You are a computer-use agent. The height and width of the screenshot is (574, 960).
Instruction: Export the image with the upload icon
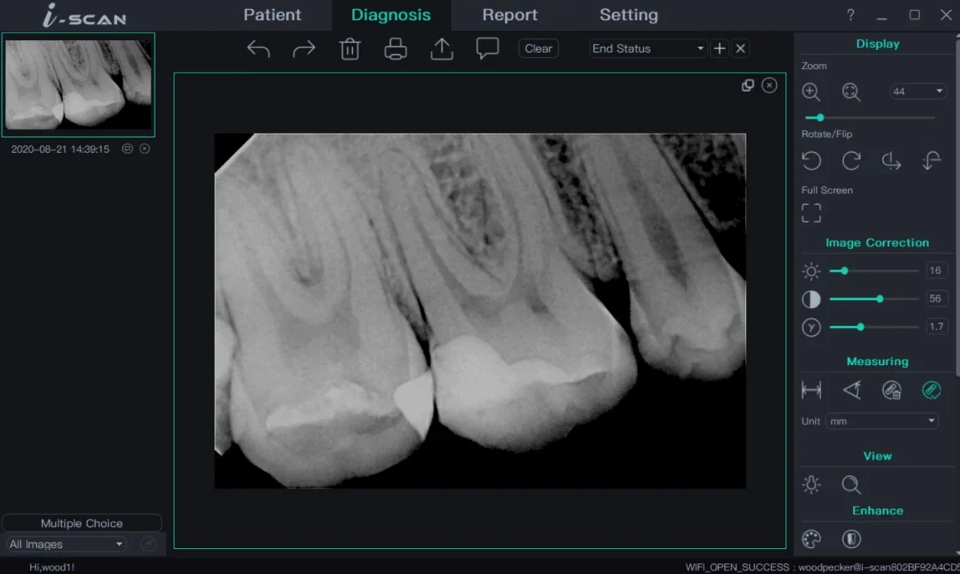pyautogui.click(x=442, y=49)
